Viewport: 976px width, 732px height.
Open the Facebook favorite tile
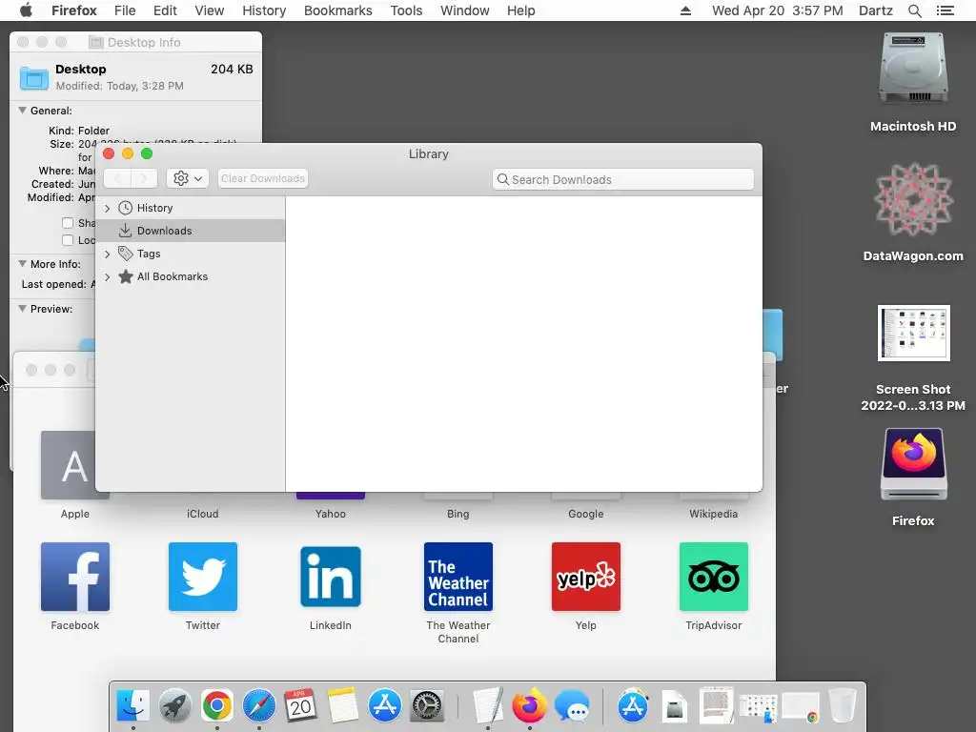pyautogui.click(x=75, y=577)
